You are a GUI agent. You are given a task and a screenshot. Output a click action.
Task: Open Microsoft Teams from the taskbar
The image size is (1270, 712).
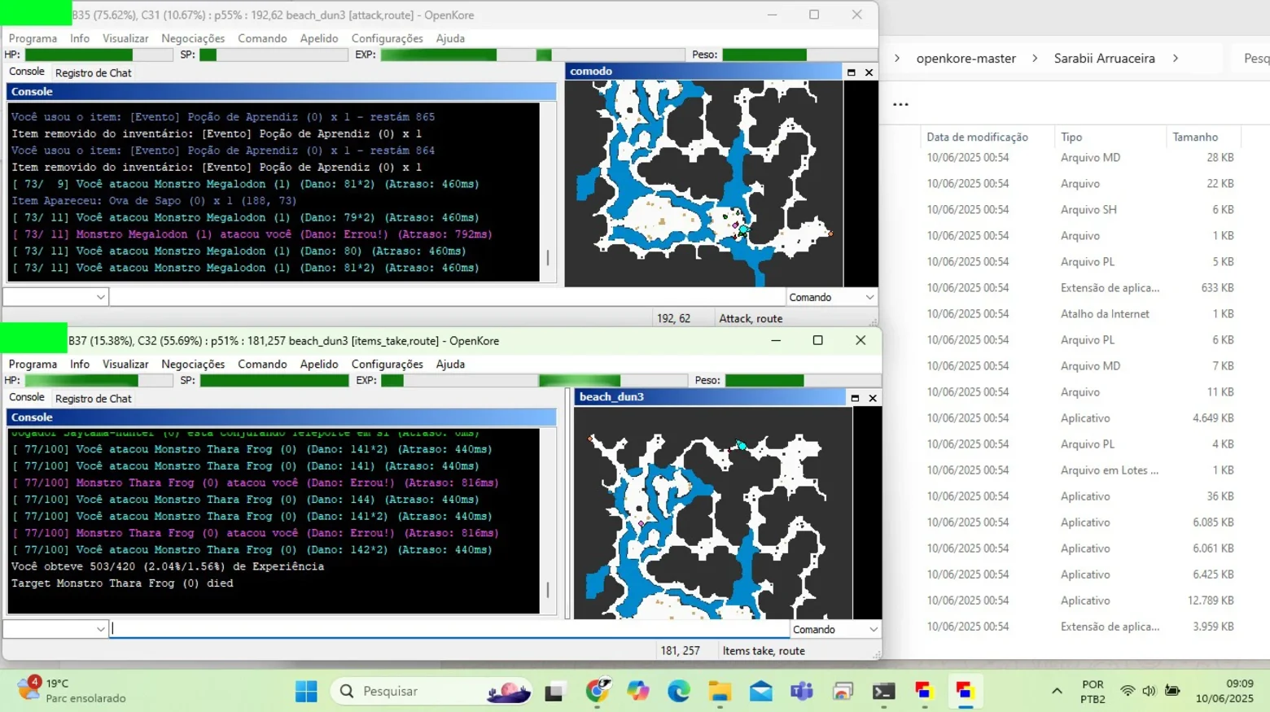[802, 692]
